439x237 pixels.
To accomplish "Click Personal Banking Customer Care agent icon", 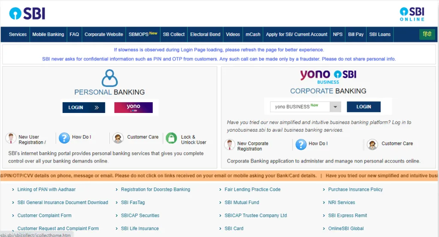I will click(118, 138).
